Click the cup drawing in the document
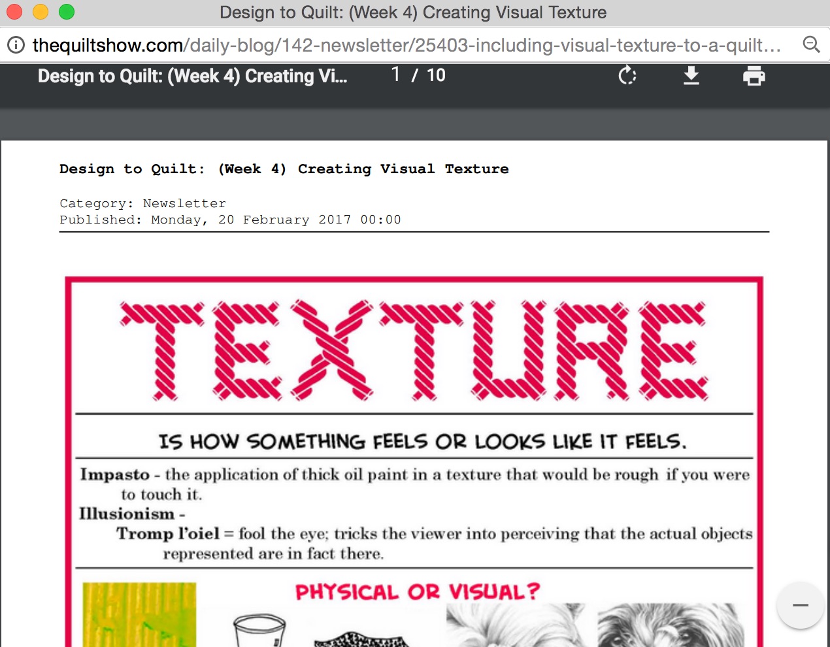 259,630
